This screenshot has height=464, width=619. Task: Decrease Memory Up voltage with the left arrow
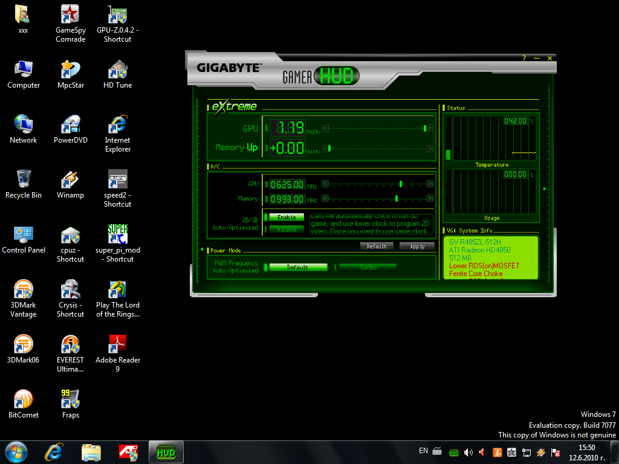pos(325,149)
